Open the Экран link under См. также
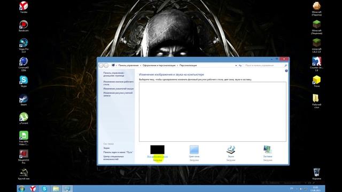The image size is (342, 192). coord(106,148)
